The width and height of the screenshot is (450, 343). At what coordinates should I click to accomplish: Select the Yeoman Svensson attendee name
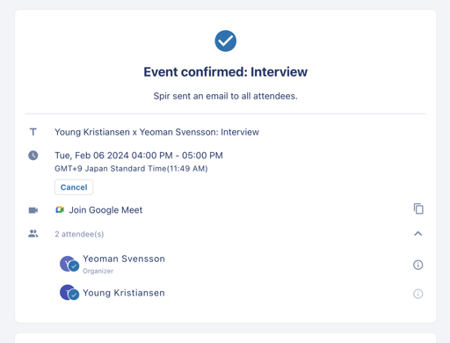pos(124,259)
